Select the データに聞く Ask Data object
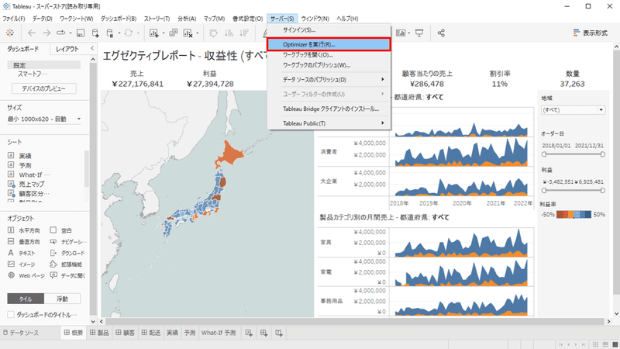 click(67, 275)
